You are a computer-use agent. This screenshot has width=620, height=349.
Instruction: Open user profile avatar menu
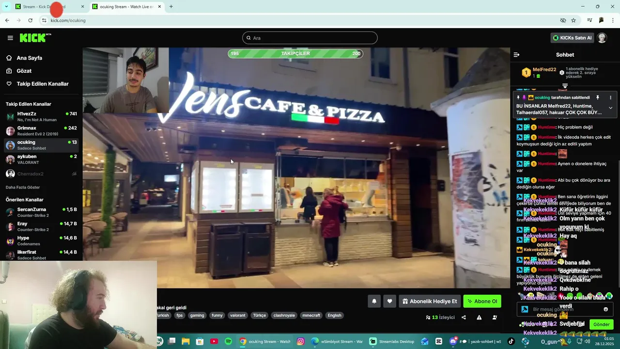point(602,38)
